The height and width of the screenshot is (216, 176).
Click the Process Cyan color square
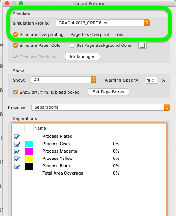29,144
